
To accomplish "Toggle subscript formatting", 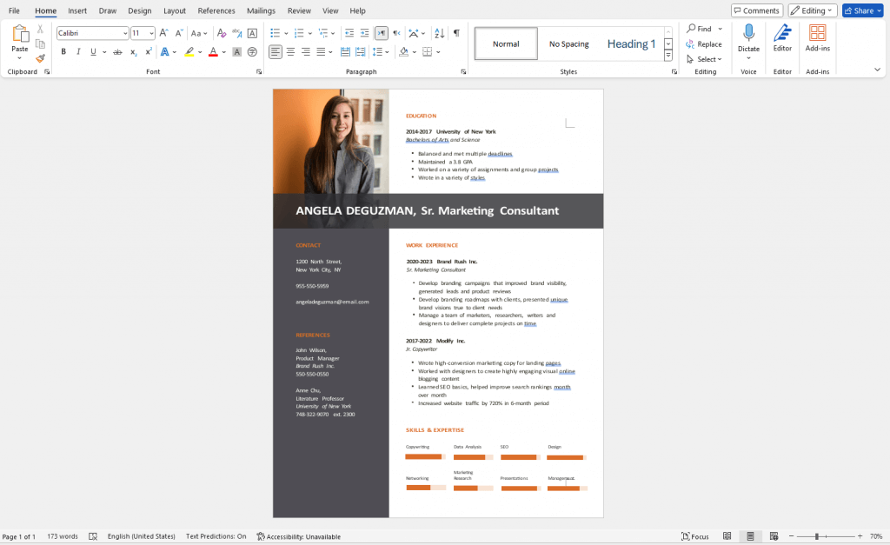I will (132, 51).
